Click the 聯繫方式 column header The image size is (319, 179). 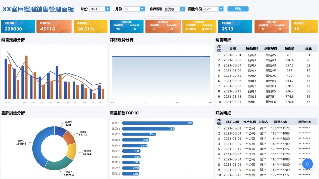(x=280, y=122)
